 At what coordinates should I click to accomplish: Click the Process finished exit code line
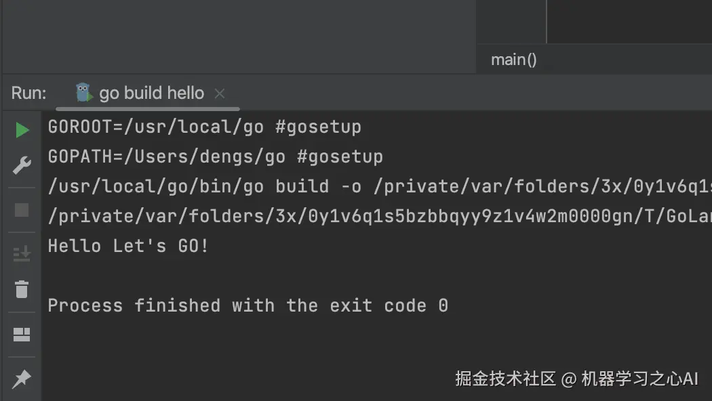tap(248, 305)
